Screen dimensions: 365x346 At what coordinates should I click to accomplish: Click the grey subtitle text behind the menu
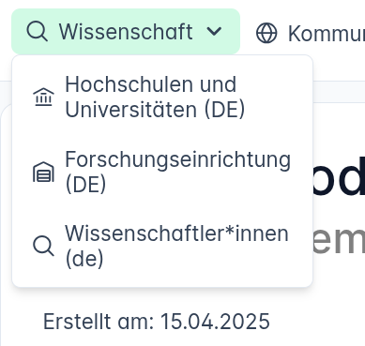point(339,241)
